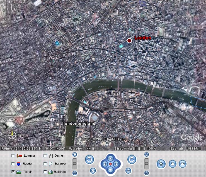This screenshot has height=177, width=206.
Task: Click the elev 44 ft readout
Action: coord(85,149)
